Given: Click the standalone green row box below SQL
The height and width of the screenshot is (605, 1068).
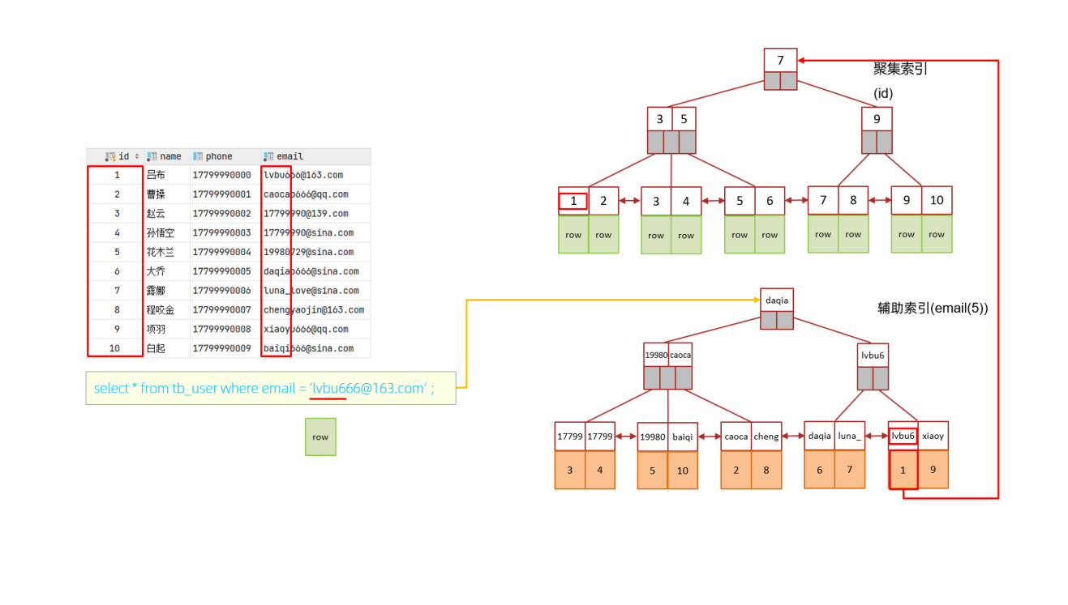Looking at the screenshot, I should 320,437.
